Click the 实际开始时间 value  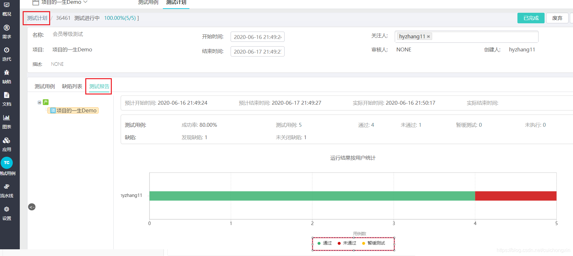click(410, 103)
